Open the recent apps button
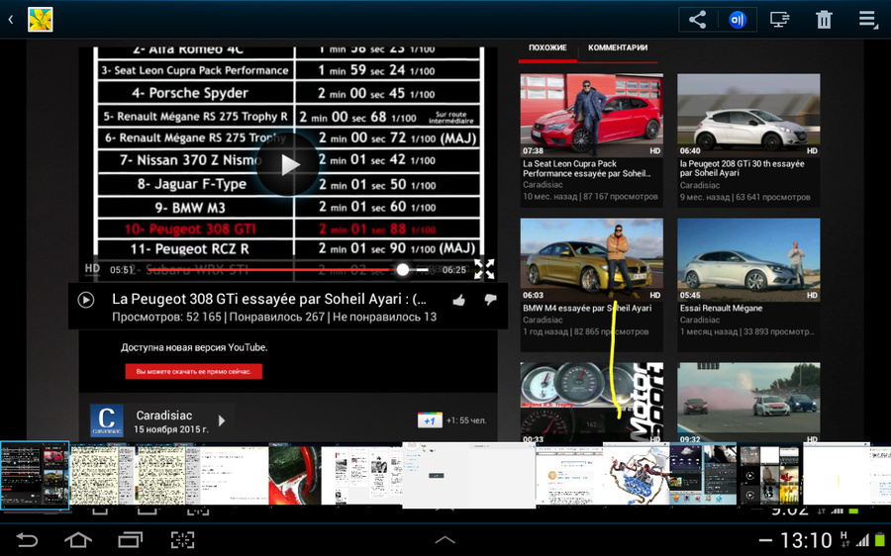This screenshot has width=891, height=556. 130,539
